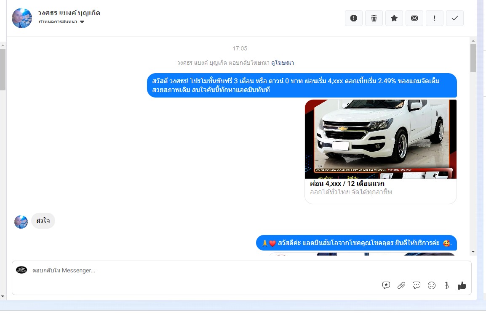486x314 pixels.
Task: Click conversation scrollbar up arrow
Action: point(473,40)
